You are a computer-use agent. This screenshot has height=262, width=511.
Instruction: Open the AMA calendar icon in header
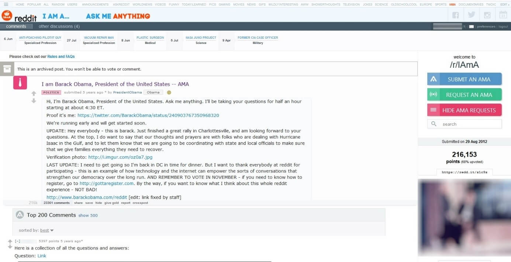(x=503, y=15)
